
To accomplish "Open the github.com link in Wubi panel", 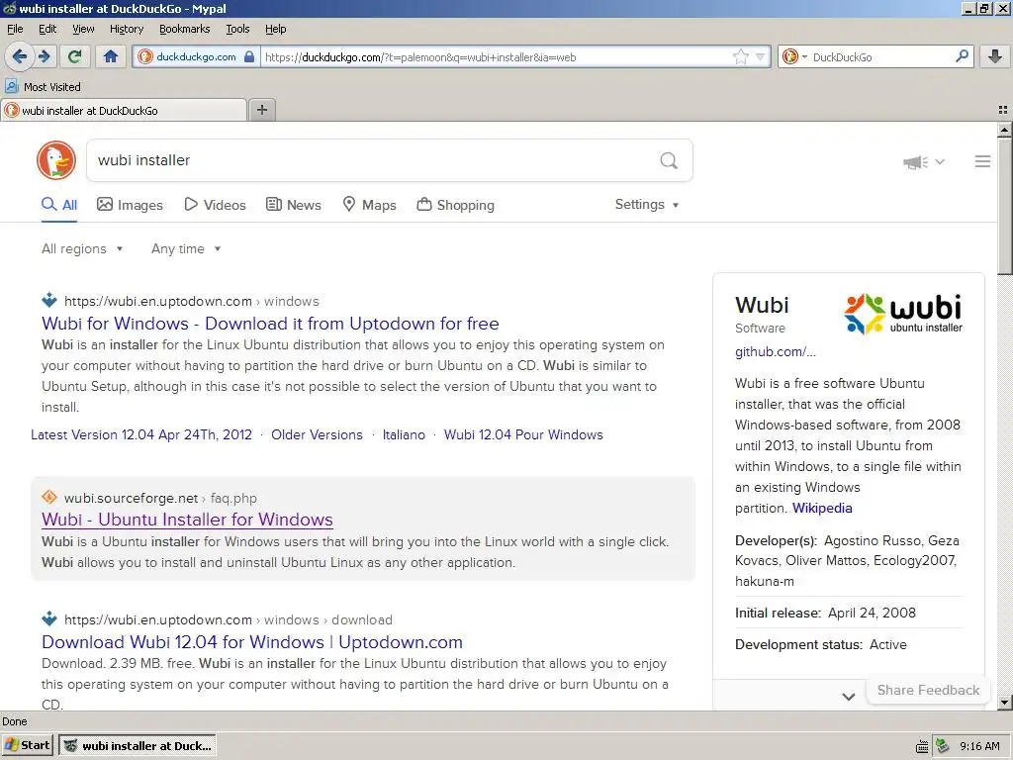I will [x=776, y=351].
